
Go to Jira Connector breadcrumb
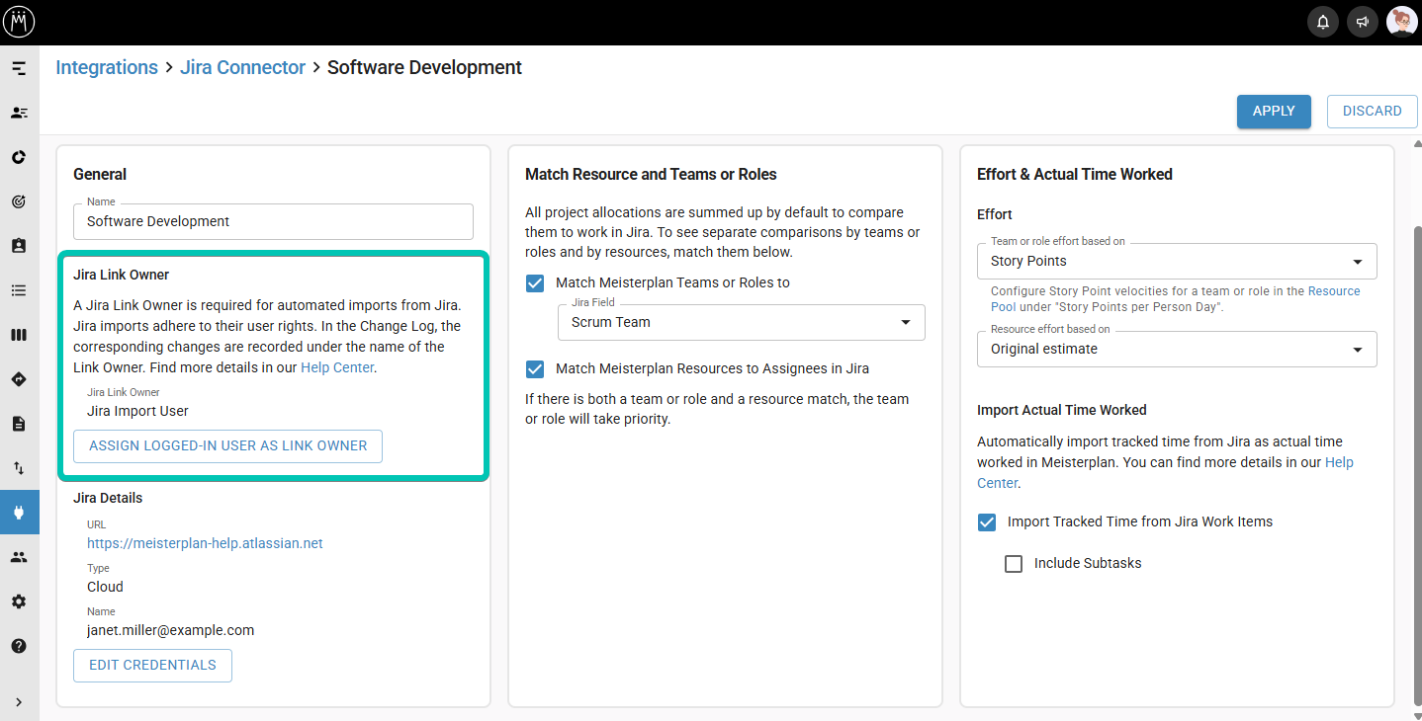tap(243, 67)
